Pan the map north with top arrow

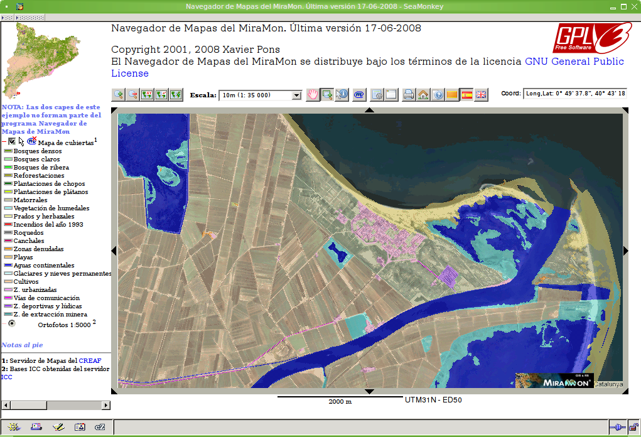click(369, 110)
